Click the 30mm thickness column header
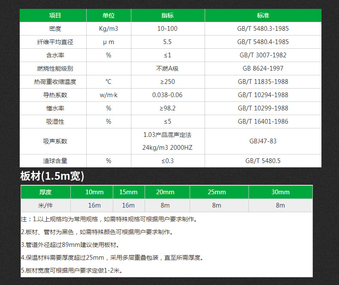339x285 pixels. (x=280, y=192)
